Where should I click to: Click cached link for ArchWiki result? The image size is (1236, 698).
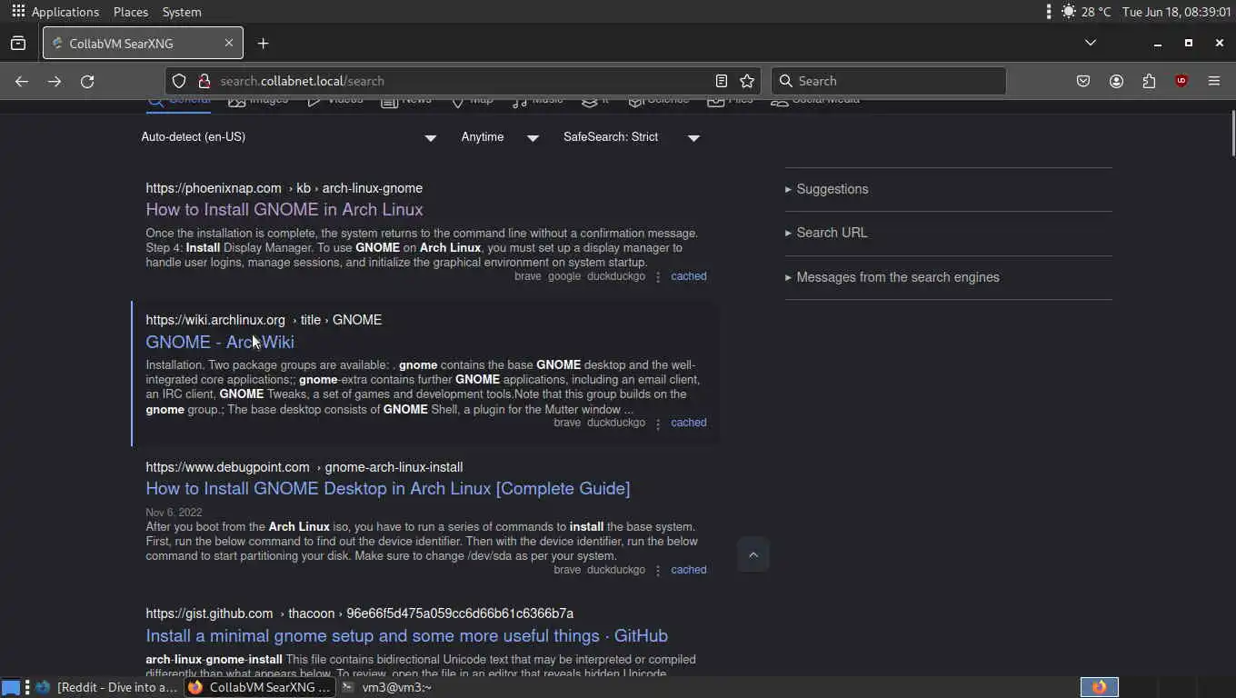point(689,423)
